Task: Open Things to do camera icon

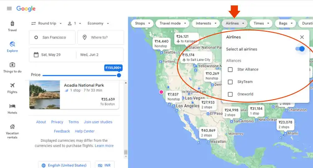Action: click(x=13, y=65)
